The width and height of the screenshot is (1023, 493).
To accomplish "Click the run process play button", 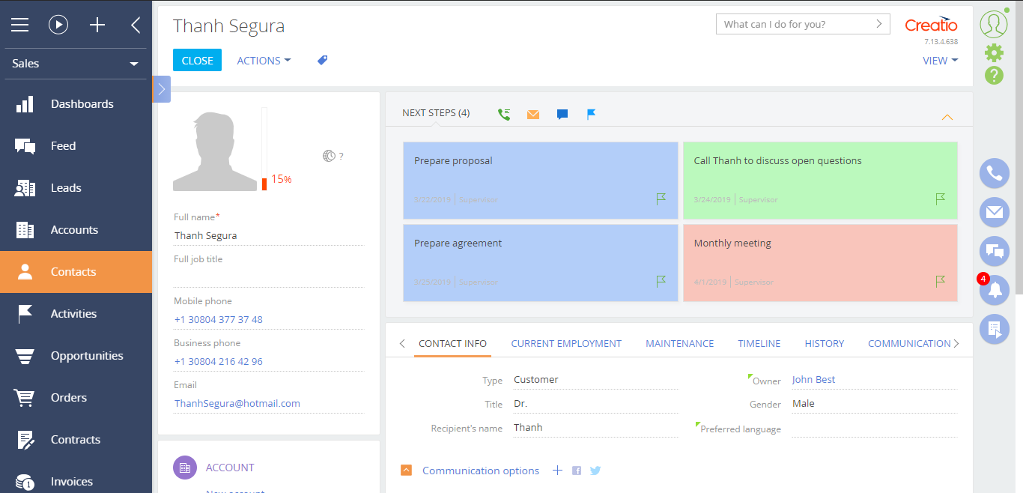I will click(x=58, y=25).
